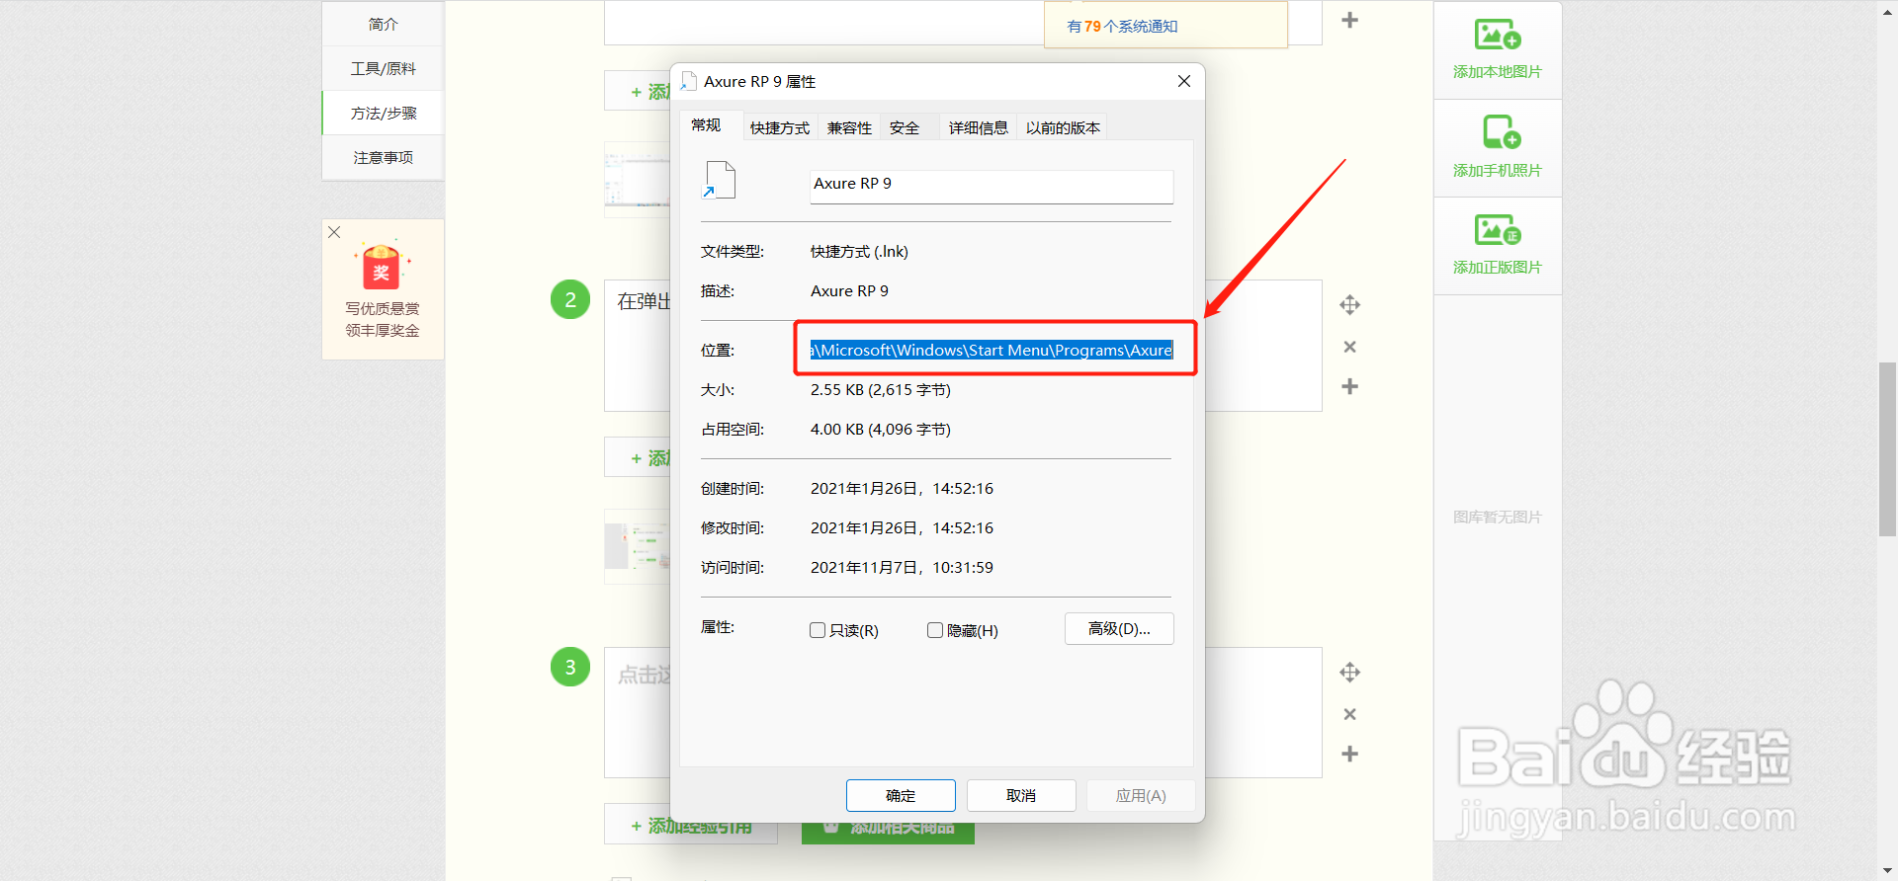
Task: Click the Axure RP 9 name input field
Action: (991, 187)
